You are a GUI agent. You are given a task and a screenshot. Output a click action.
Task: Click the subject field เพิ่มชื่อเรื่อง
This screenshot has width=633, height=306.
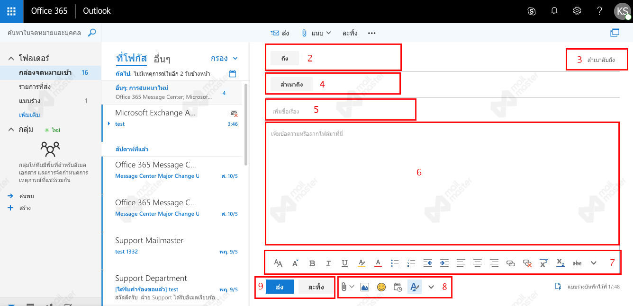(340, 111)
